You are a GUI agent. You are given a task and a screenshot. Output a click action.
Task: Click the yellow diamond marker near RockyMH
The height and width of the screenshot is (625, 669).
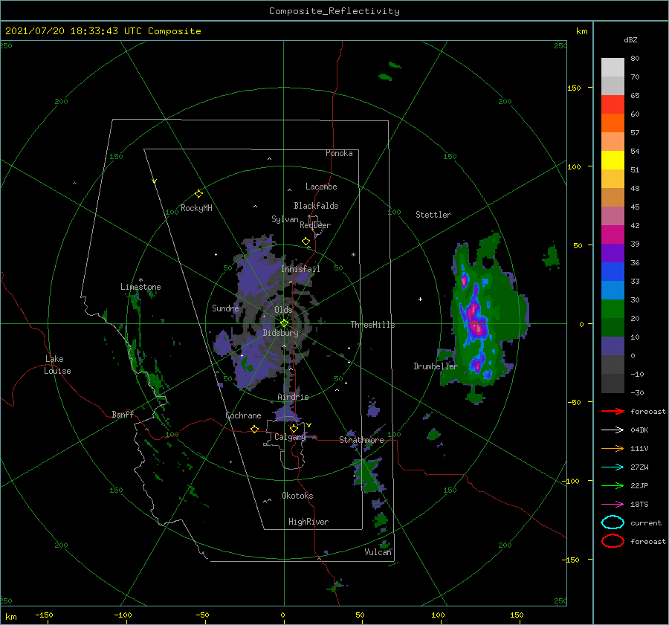tap(198, 194)
